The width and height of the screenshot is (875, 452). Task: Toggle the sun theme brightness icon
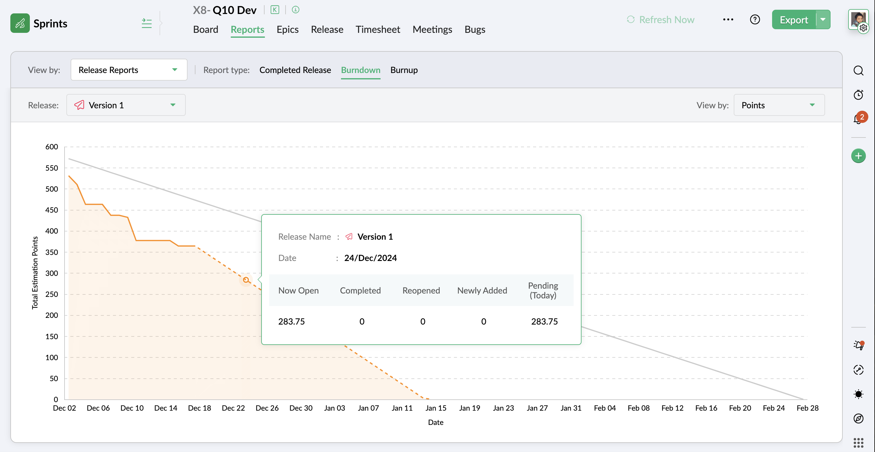pos(858,394)
